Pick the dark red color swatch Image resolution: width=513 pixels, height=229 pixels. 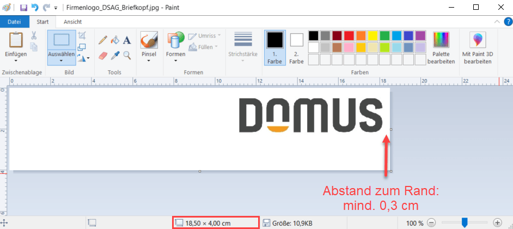click(337, 35)
